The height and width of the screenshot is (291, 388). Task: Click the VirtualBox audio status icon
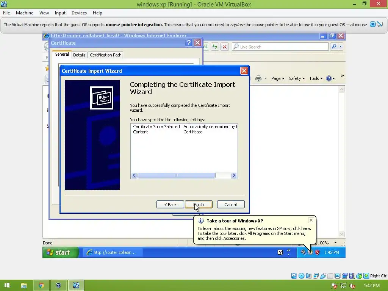click(308, 276)
